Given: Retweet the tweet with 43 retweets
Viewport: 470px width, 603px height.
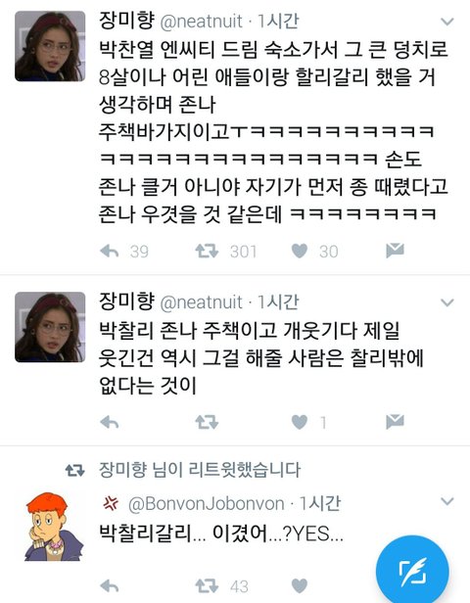Looking at the screenshot, I should point(207,586).
